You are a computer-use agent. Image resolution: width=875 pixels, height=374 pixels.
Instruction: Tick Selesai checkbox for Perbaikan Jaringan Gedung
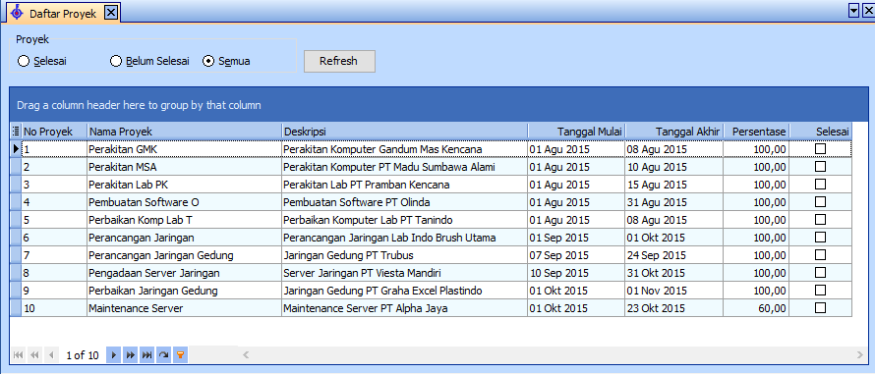820,291
